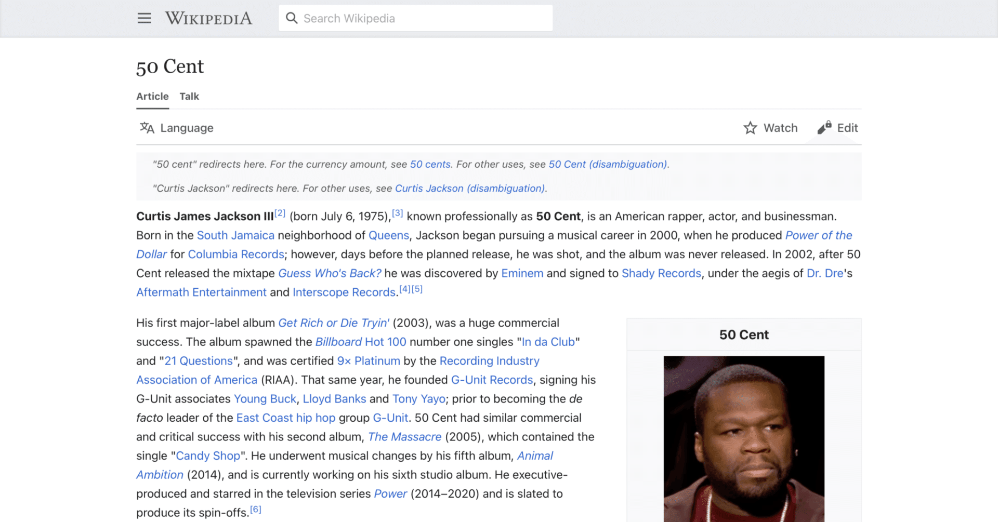Click footnote reference [2] after Curtis James Jackson III
This screenshot has width=998, height=522.
[x=280, y=212]
